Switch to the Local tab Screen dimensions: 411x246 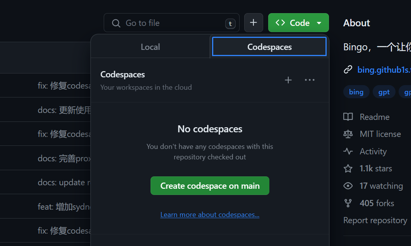pyautogui.click(x=150, y=47)
